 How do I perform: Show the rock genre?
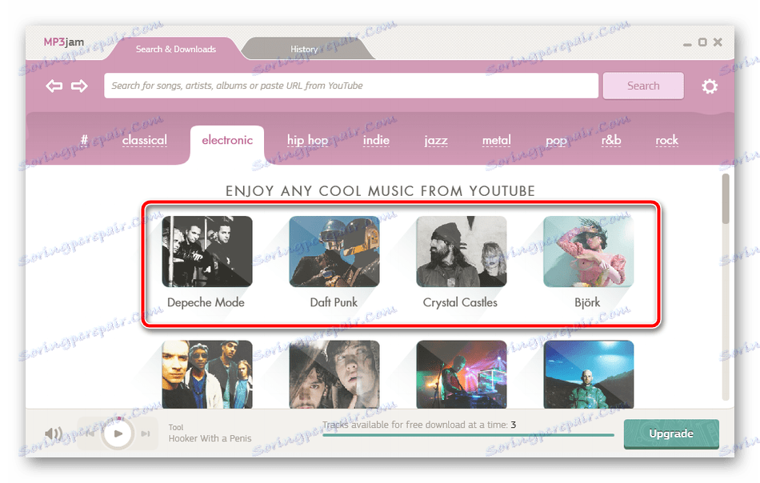point(666,140)
